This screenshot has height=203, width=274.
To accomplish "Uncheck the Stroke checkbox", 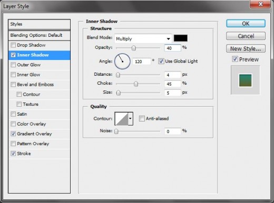I will pos(13,154).
